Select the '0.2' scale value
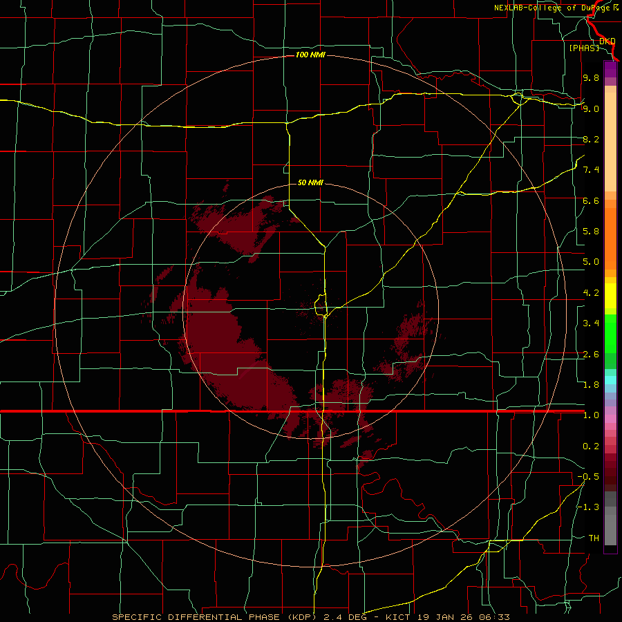The height and width of the screenshot is (622, 622). point(591,446)
